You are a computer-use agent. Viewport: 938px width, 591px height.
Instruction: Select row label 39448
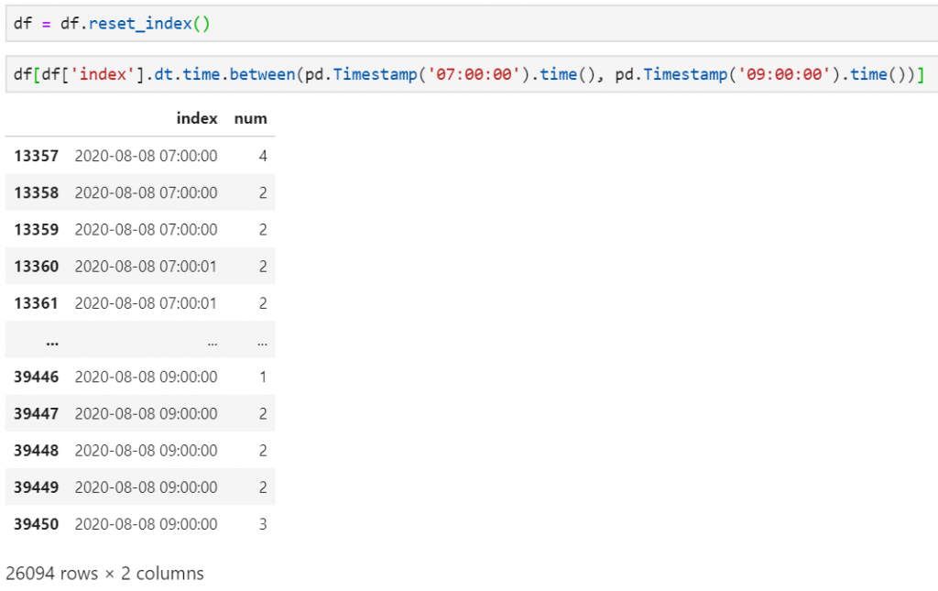pyautogui.click(x=36, y=451)
